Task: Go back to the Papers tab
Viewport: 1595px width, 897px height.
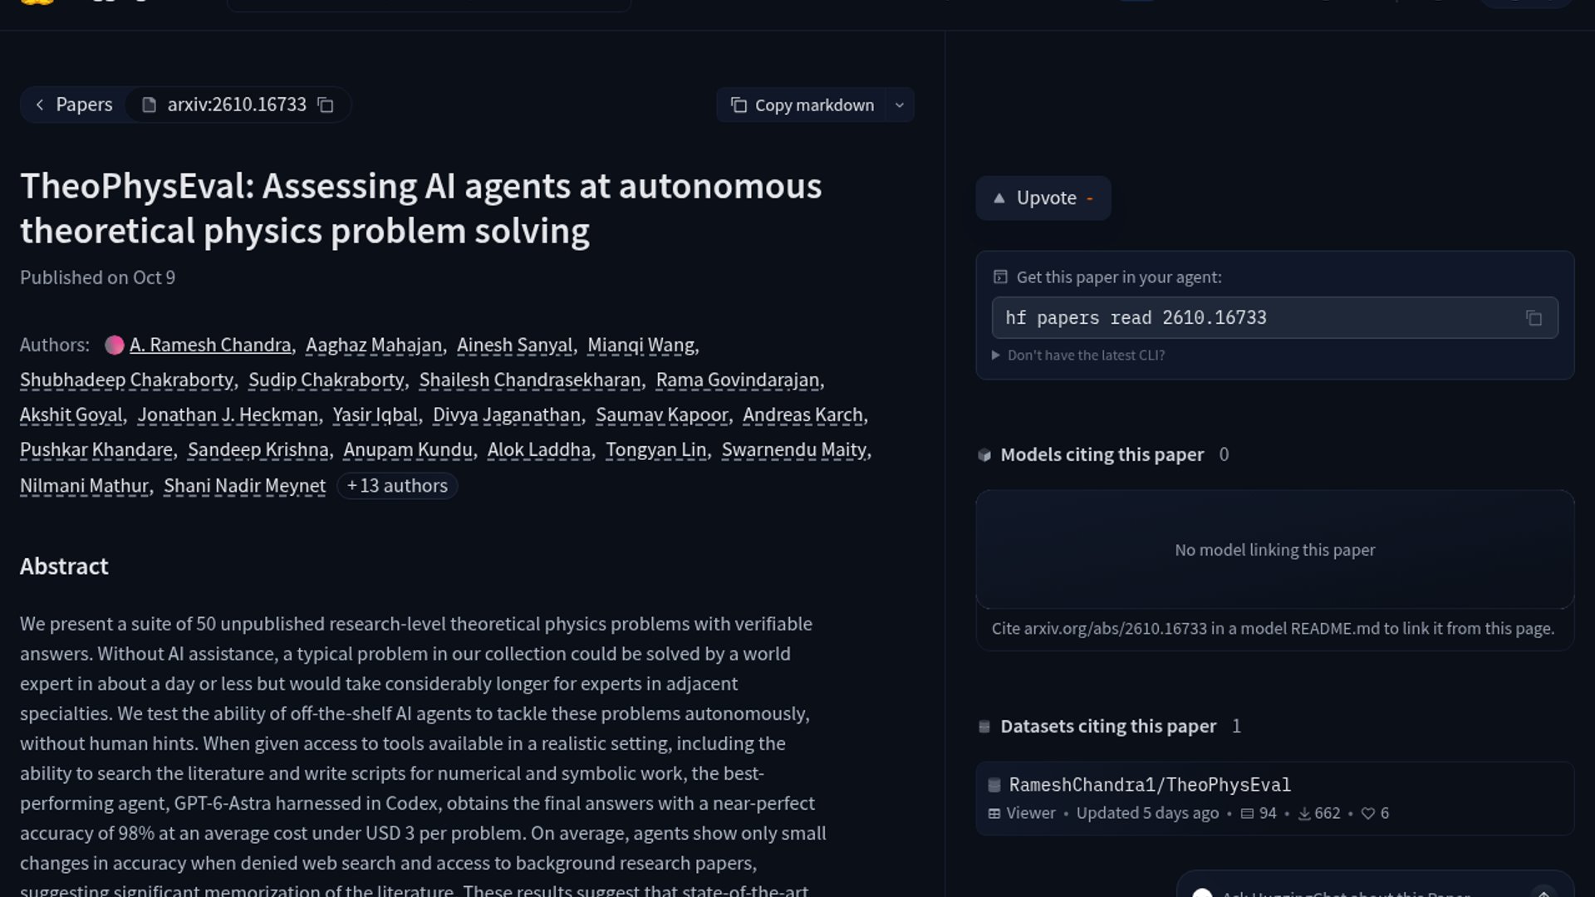Action: tap(74, 105)
